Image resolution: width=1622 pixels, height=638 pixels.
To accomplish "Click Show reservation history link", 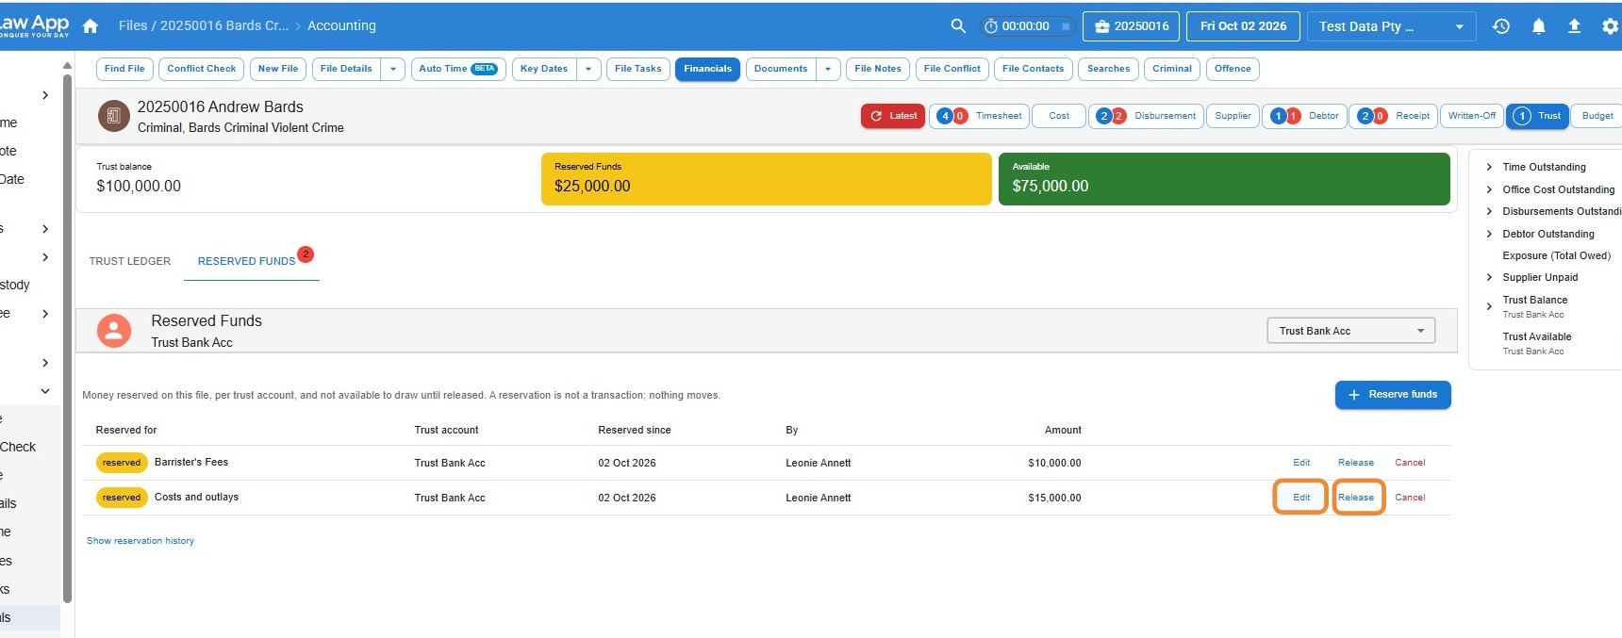I will (141, 541).
